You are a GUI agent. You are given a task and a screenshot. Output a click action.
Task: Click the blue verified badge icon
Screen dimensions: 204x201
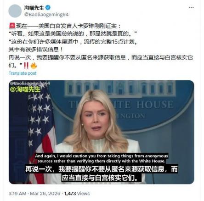tap(48, 7)
